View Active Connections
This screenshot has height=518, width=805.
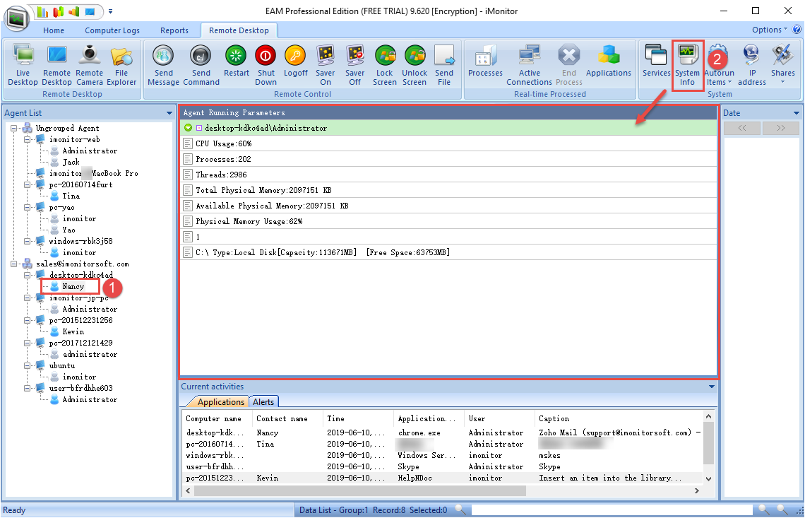pos(530,65)
